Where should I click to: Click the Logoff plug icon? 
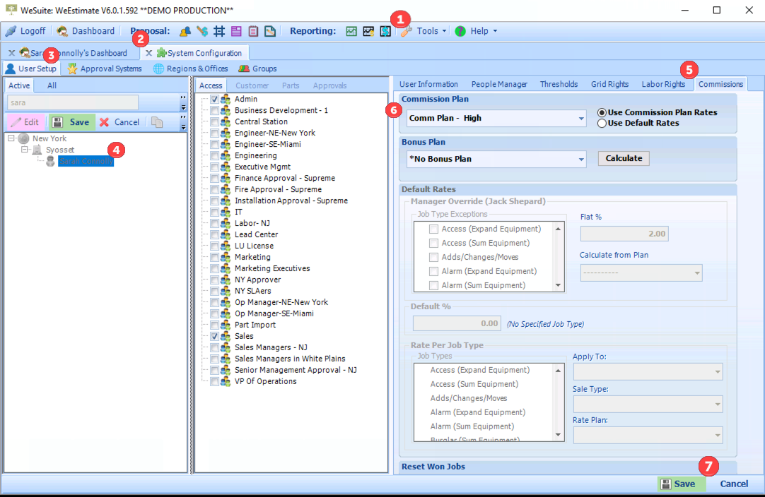pos(11,31)
